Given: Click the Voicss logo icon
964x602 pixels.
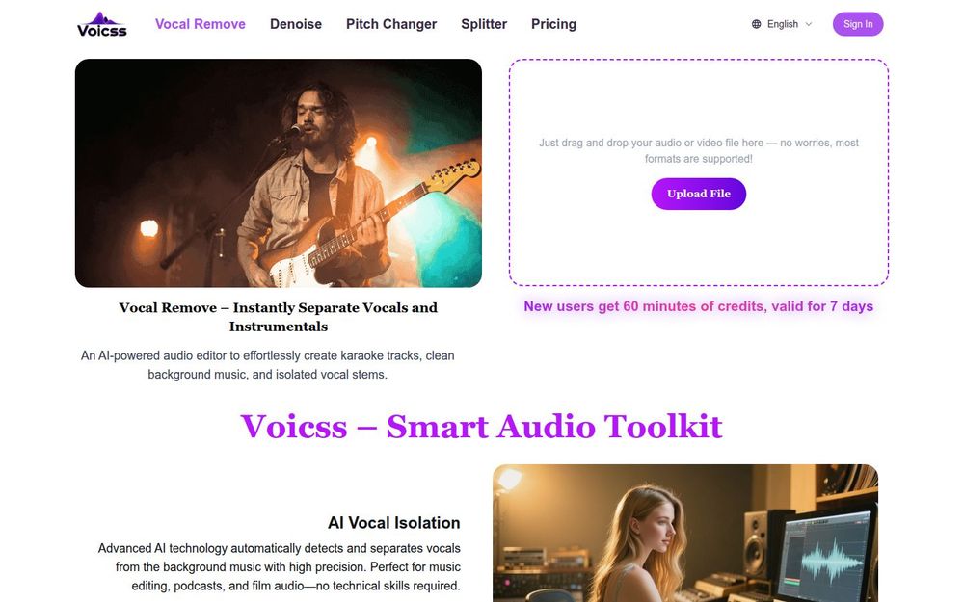Looking at the screenshot, I should click(102, 25).
